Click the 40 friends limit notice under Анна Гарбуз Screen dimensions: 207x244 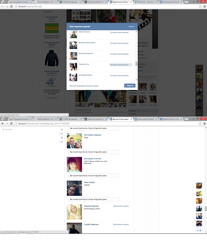[94, 199]
